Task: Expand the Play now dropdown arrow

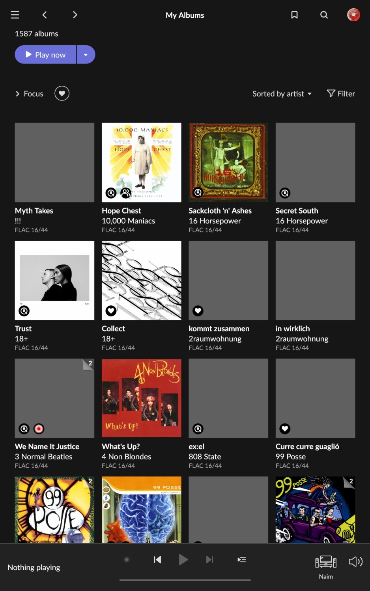Action: pos(86,55)
